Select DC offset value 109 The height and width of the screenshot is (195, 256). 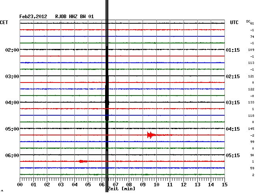click(x=251, y=50)
